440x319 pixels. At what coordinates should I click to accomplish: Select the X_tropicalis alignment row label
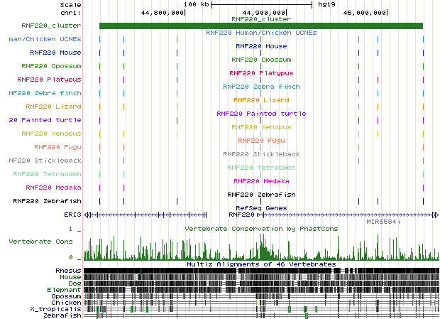coord(55,309)
